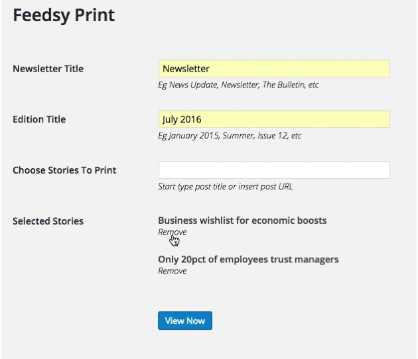418x359 pixels.
Task: Click the word Print in the page heading
Action: click(x=95, y=15)
